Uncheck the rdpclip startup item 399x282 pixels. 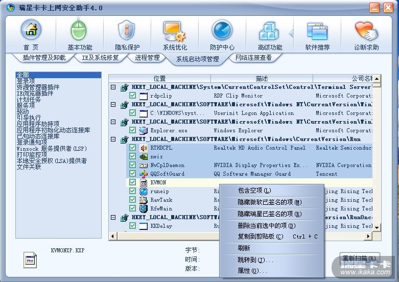pyautogui.click(x=132, y=96)
